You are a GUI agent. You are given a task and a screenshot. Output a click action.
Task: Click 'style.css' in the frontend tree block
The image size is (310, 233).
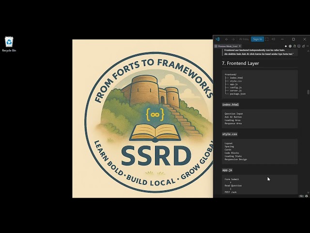236,81
